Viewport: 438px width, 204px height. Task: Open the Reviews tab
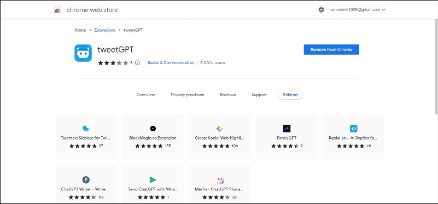(x=227, y=95)
